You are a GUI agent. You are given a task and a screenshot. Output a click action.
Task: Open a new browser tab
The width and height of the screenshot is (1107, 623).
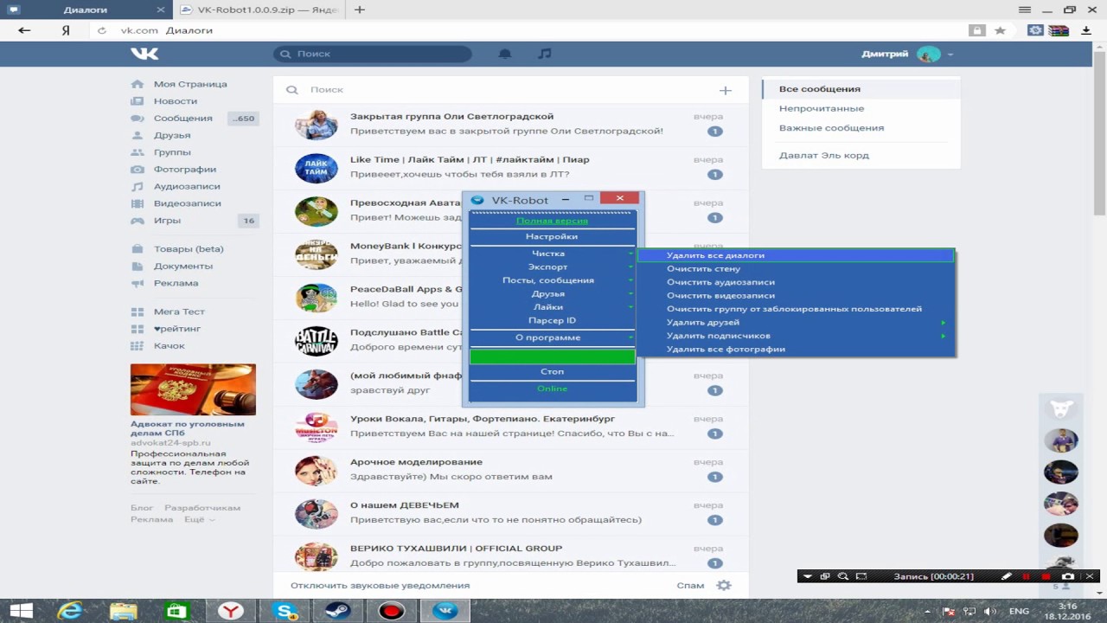tap(360, 10)
